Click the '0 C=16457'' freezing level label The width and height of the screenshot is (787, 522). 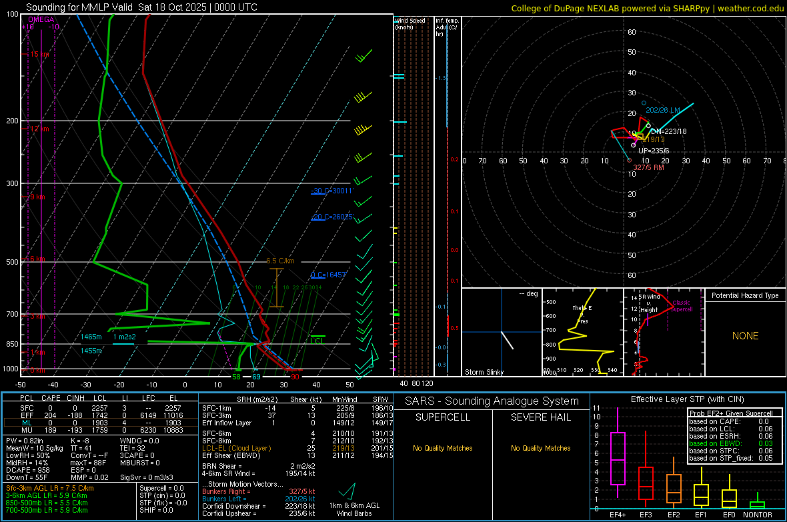pos(328,275)
